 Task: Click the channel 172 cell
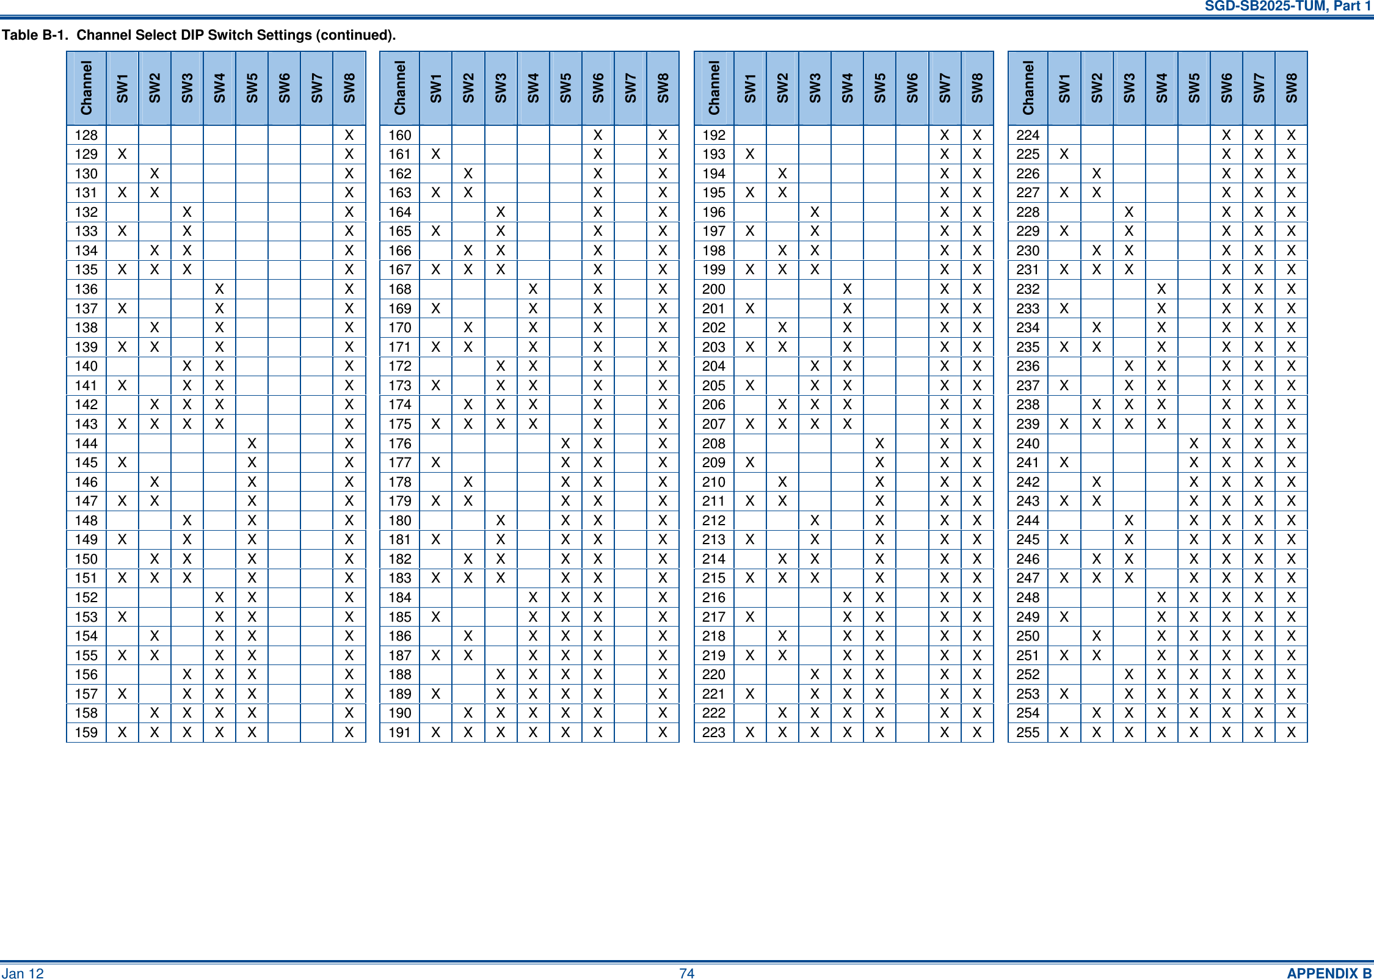(400, 366)
